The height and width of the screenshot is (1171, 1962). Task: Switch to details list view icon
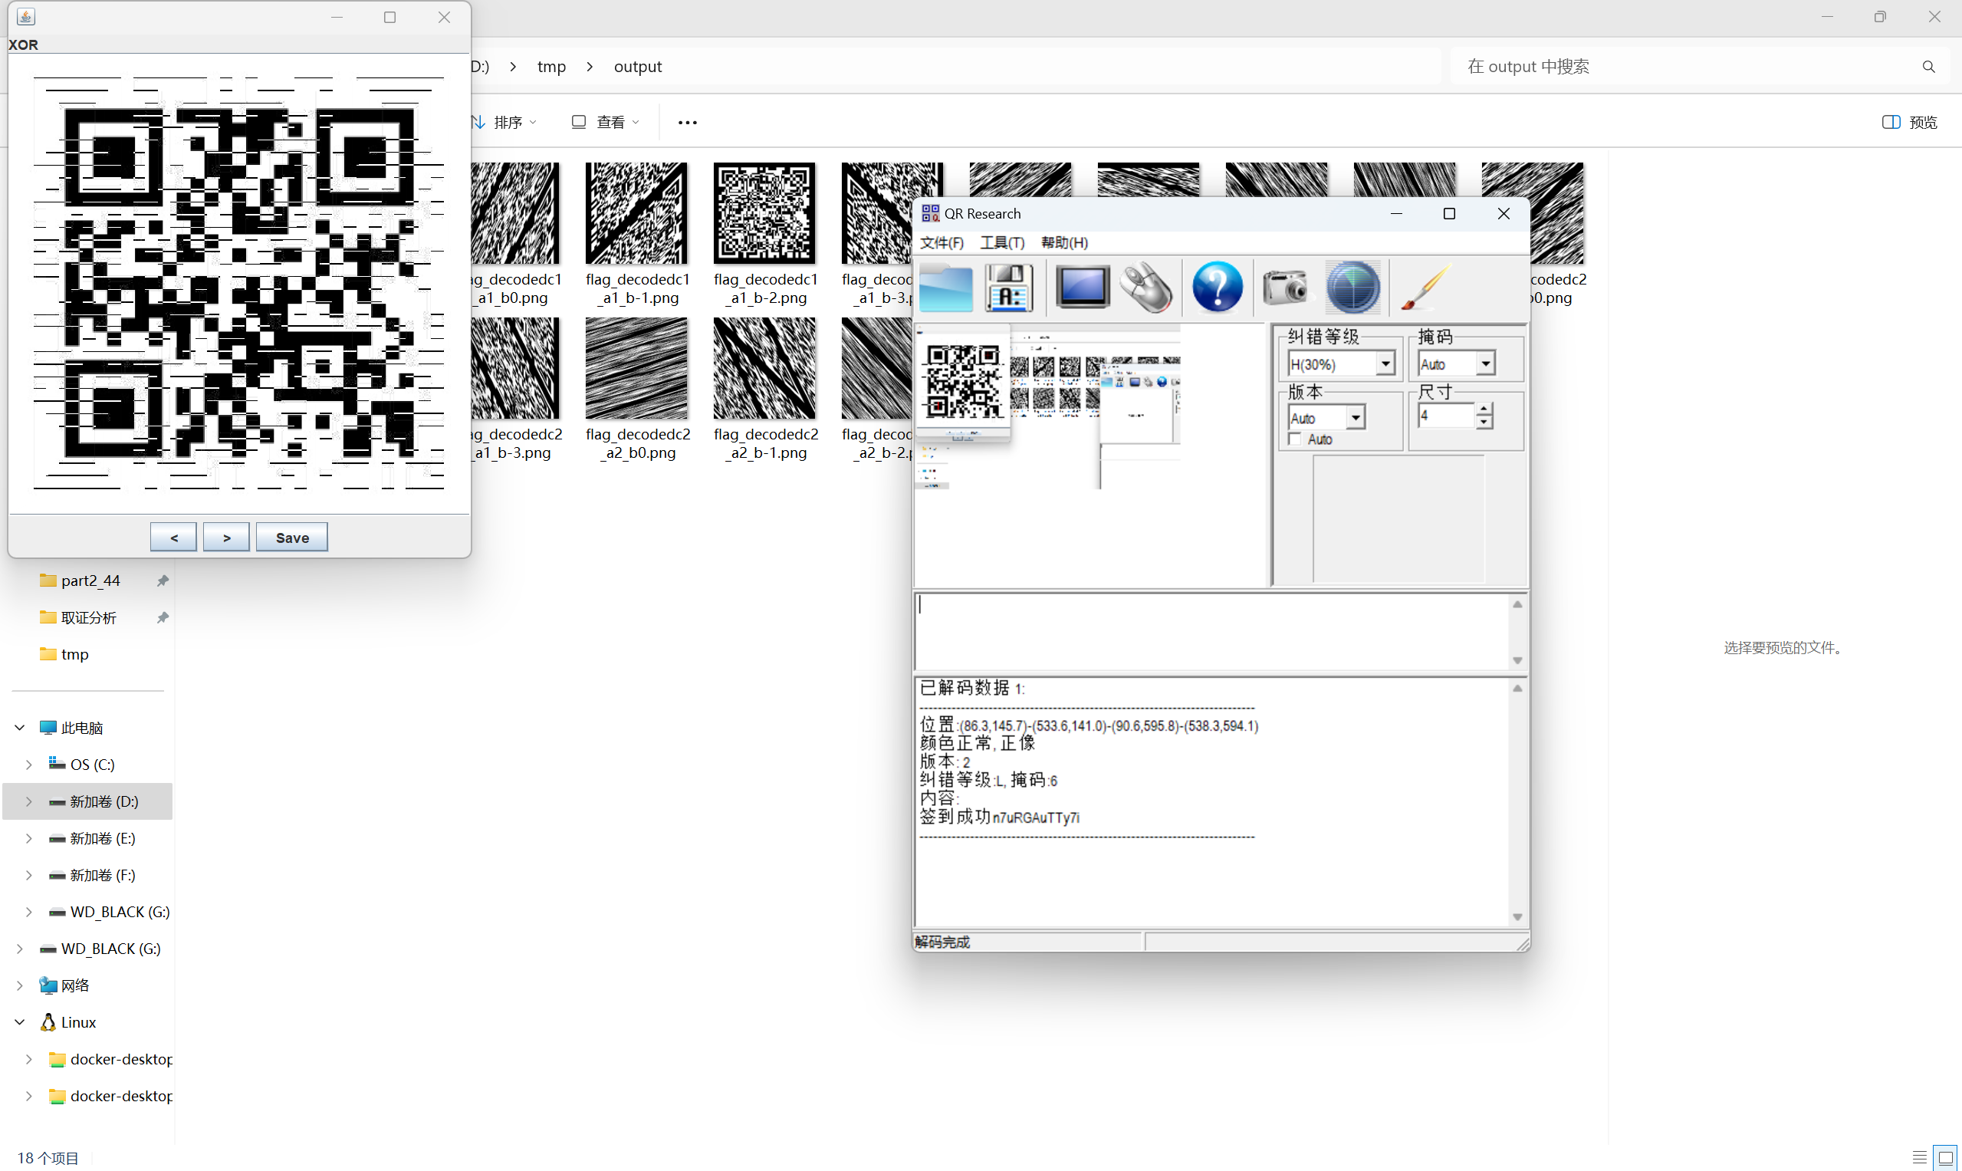point(1919,1158)
